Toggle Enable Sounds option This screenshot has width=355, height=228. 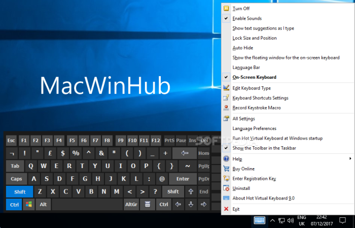coord(288,18)
